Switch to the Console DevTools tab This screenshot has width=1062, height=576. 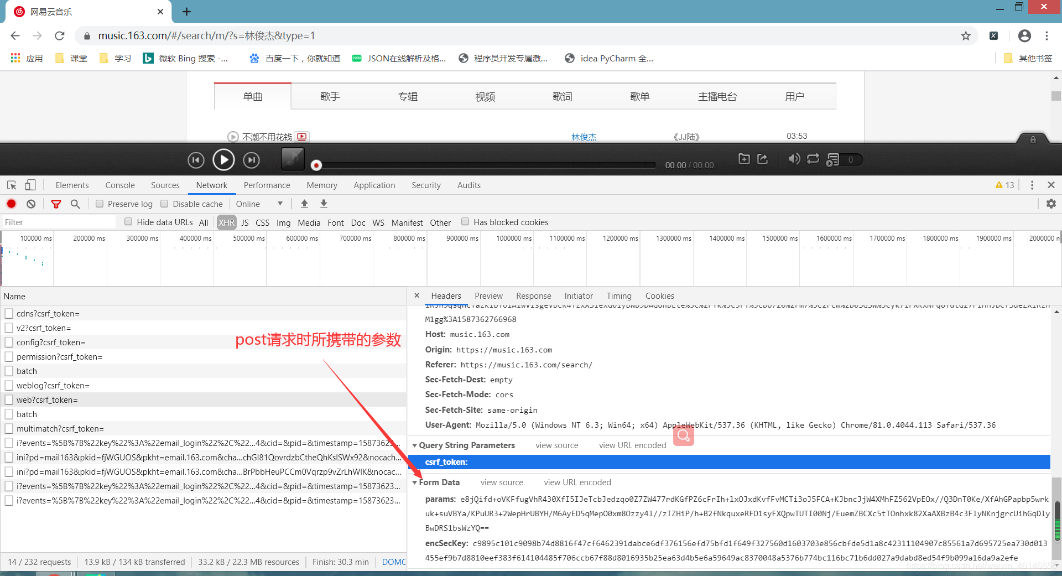120,185
